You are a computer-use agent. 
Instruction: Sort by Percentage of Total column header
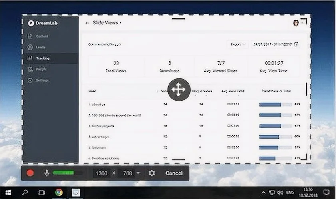[x=276, y=91]
